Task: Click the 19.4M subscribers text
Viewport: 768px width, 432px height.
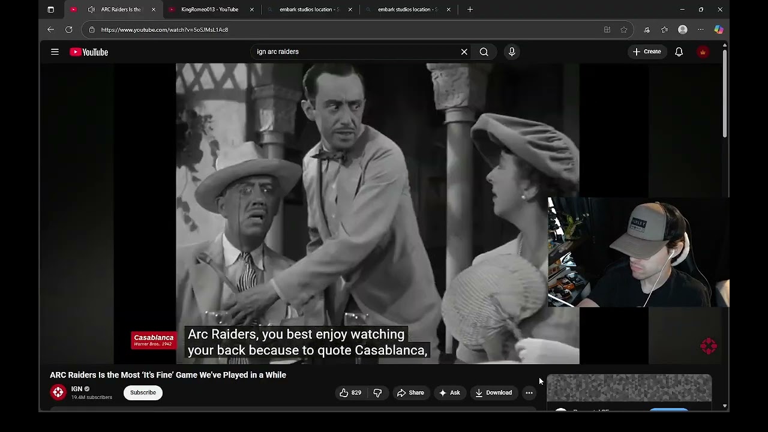Action: point(92,397)
